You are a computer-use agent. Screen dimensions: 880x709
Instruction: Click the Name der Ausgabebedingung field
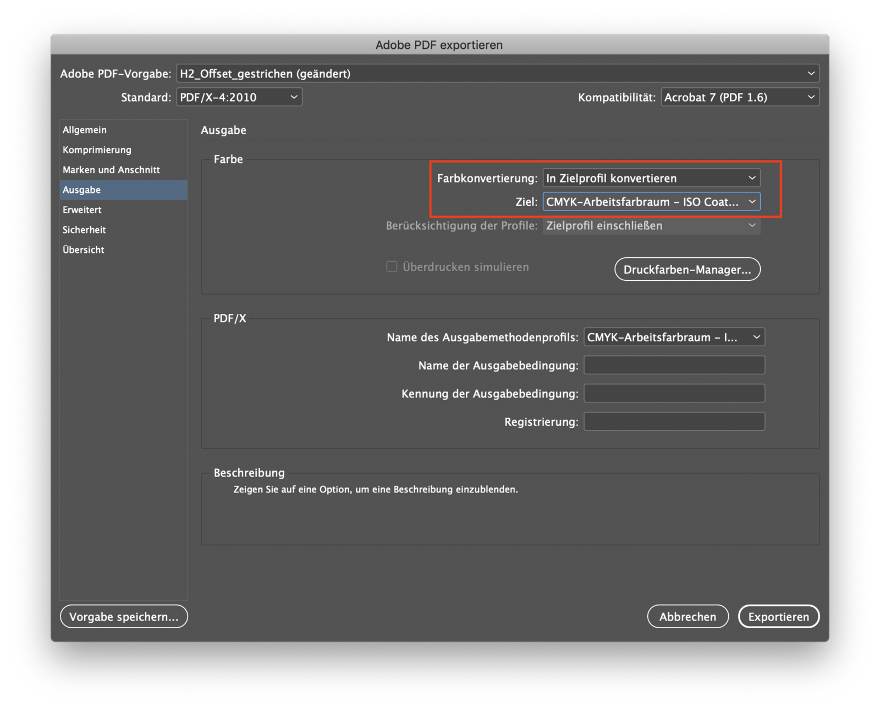[674, 365]
